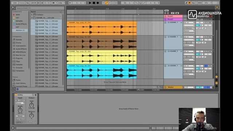
Task: Click the Link button
Action: click(15, 3)
